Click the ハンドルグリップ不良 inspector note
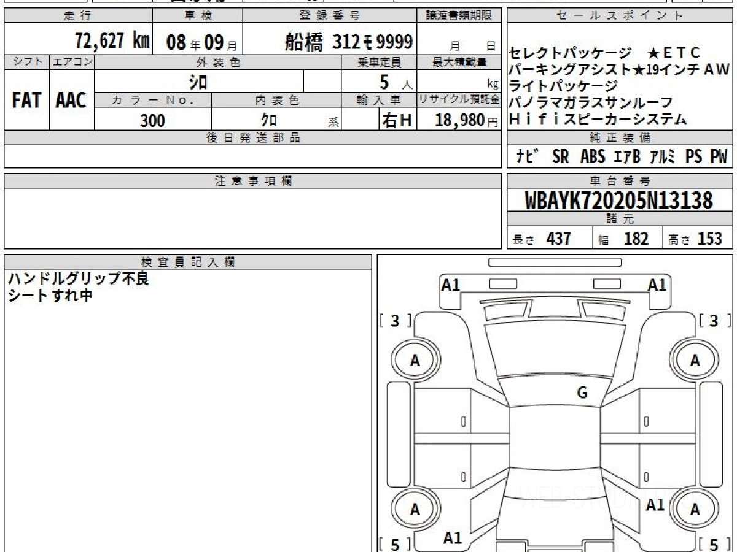Screen dimensions: 737x552 pos(78,279)
